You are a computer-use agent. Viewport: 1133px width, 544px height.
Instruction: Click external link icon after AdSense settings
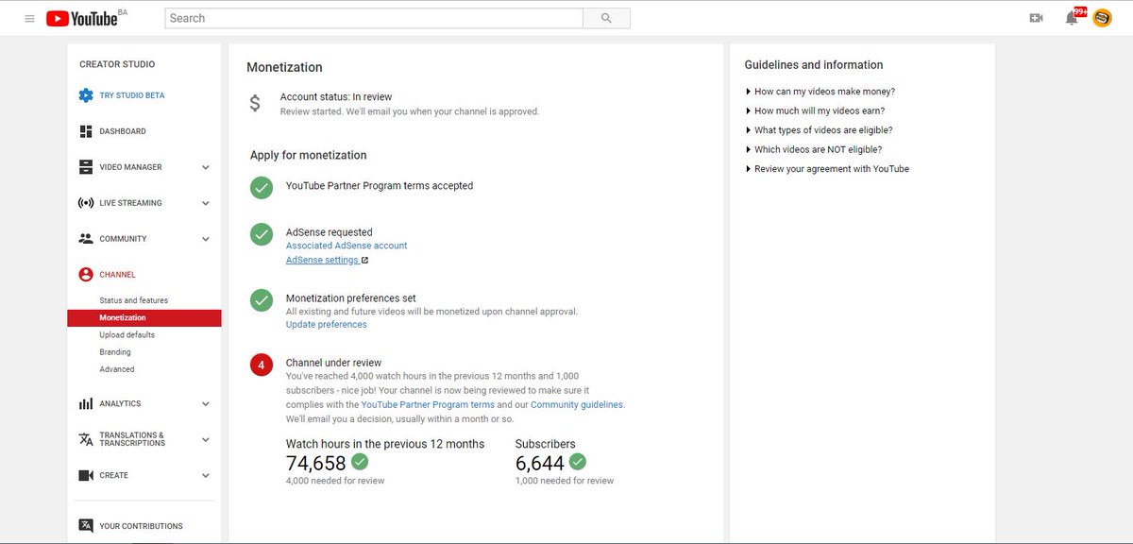coord(364,261)
